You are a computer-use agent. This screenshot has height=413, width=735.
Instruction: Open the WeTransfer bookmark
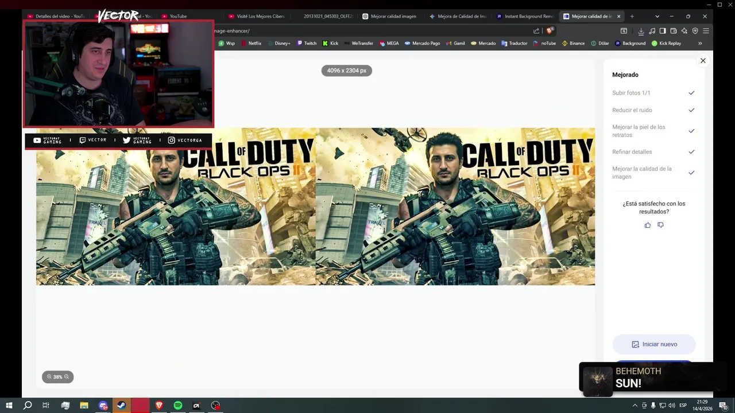point(358,43)
